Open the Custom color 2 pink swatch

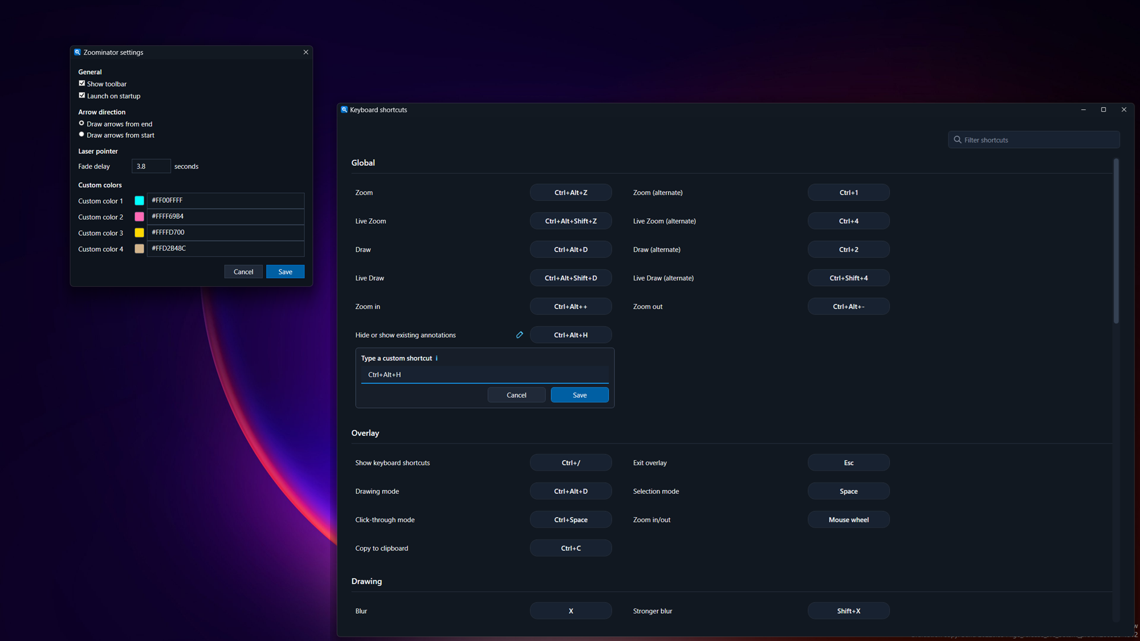(x=139, y=217)
